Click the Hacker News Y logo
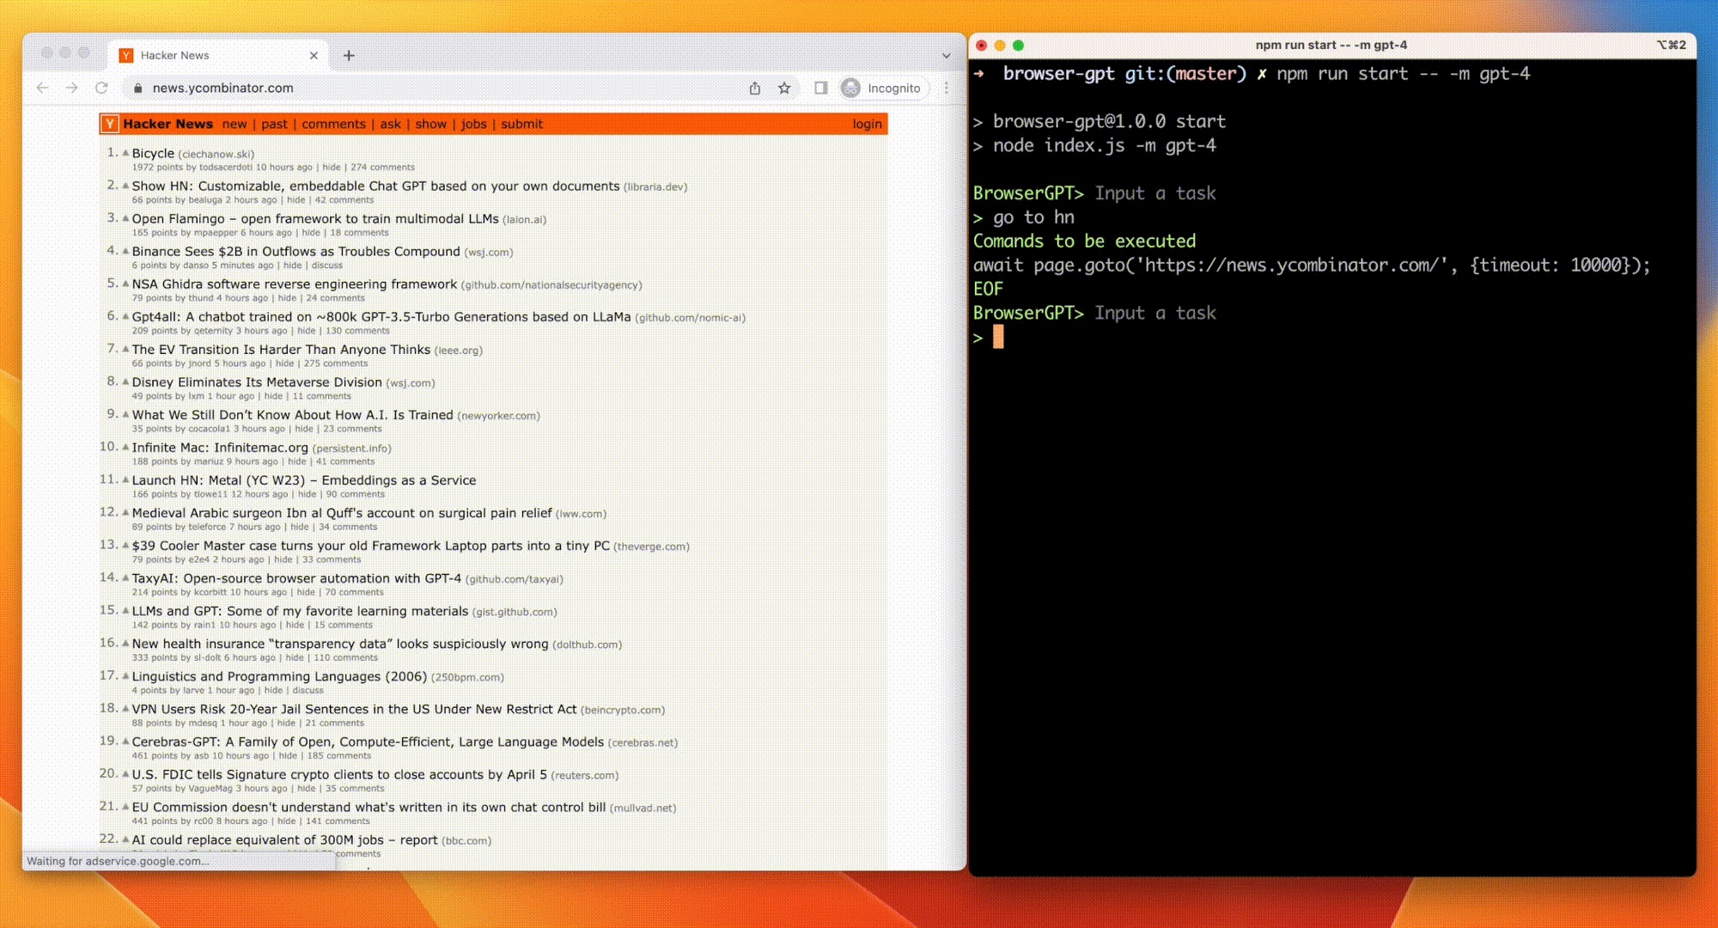 pos(110,123)
